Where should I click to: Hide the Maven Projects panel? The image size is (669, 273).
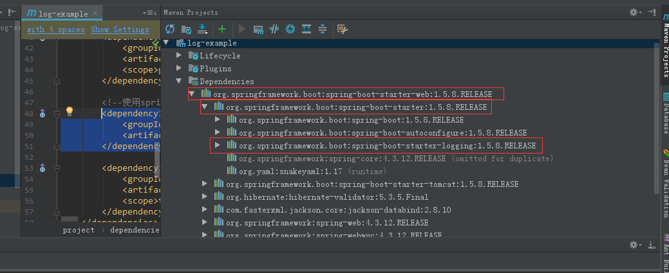[652, 12]
